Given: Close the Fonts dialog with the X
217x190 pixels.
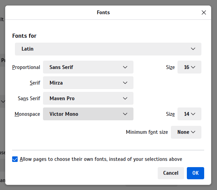Looking at the screenshot, I should [x=204, y=12].
